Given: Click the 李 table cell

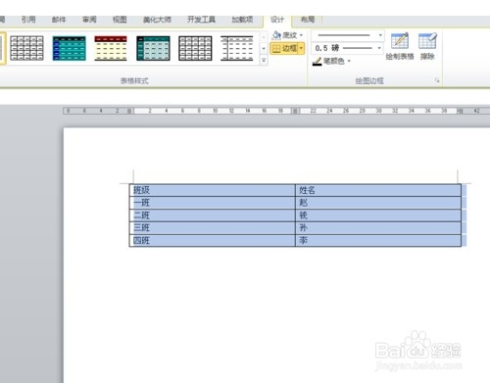Looking at the screenshot, I should point(378,241).
